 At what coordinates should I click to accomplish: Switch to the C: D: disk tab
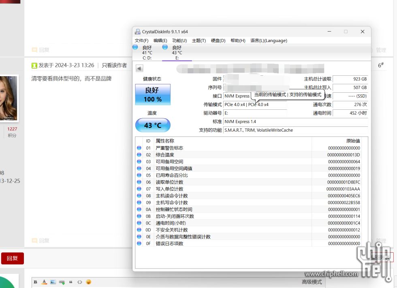[147, 53]
